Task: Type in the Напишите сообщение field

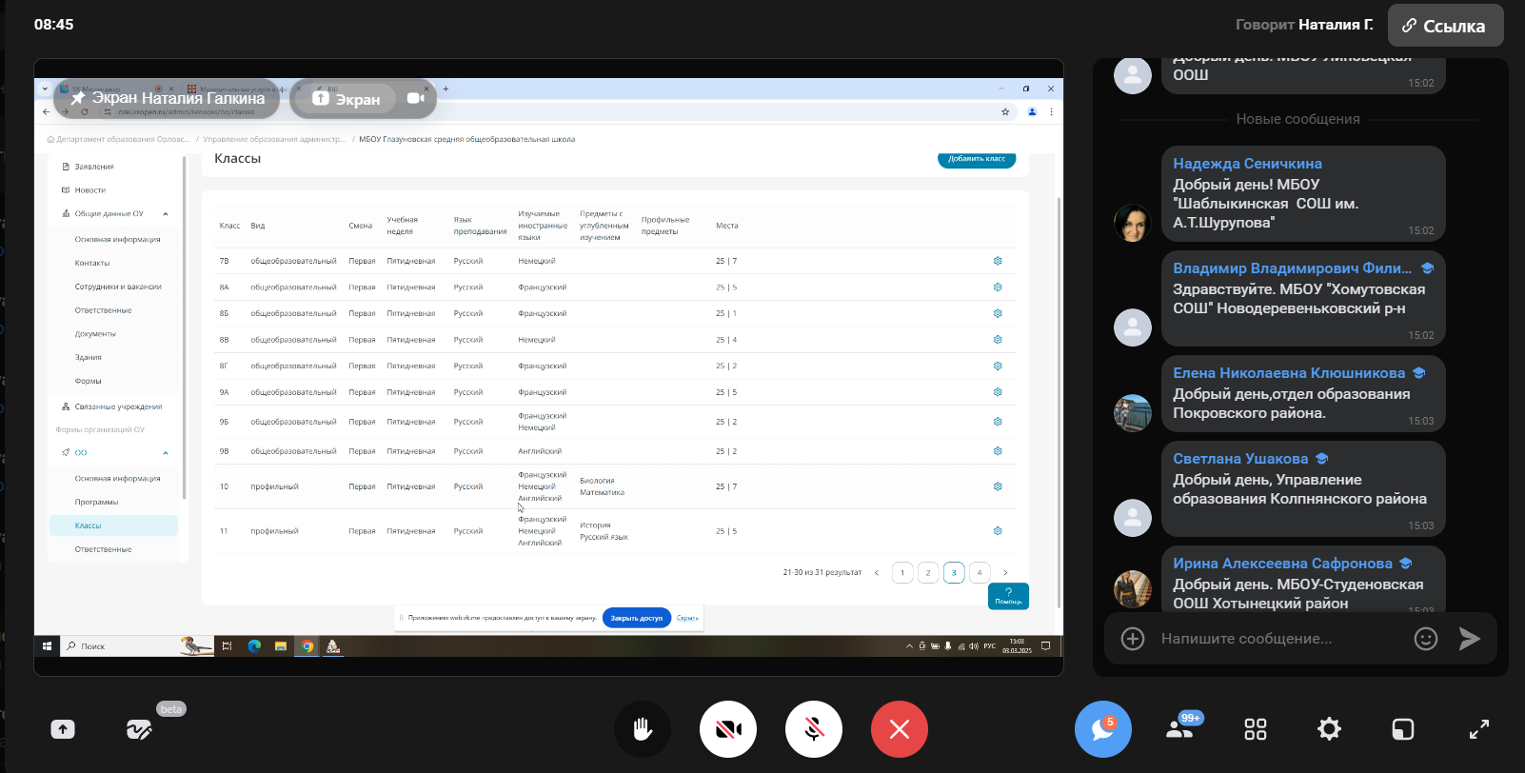Action: point(1276,639)
